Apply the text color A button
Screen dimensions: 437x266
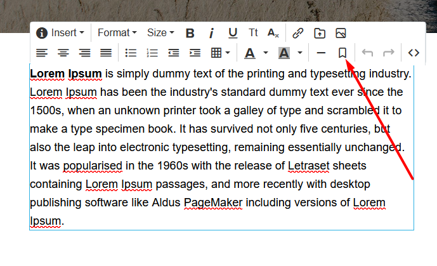[x=250, y=53]
